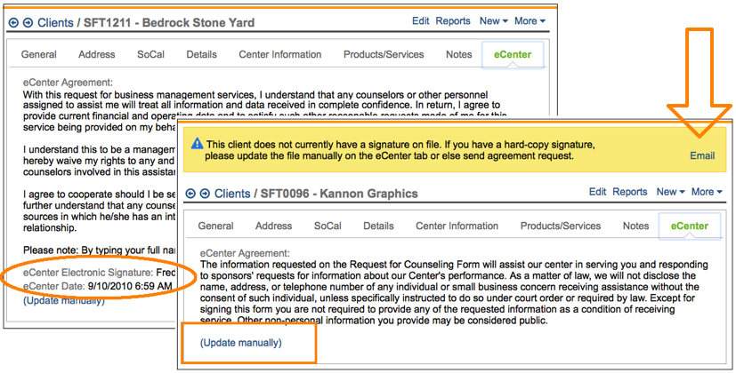Click the back arrow icon beside Kannon Graphics
This screenshot has height=373, width=736.
tap(190, 193)
